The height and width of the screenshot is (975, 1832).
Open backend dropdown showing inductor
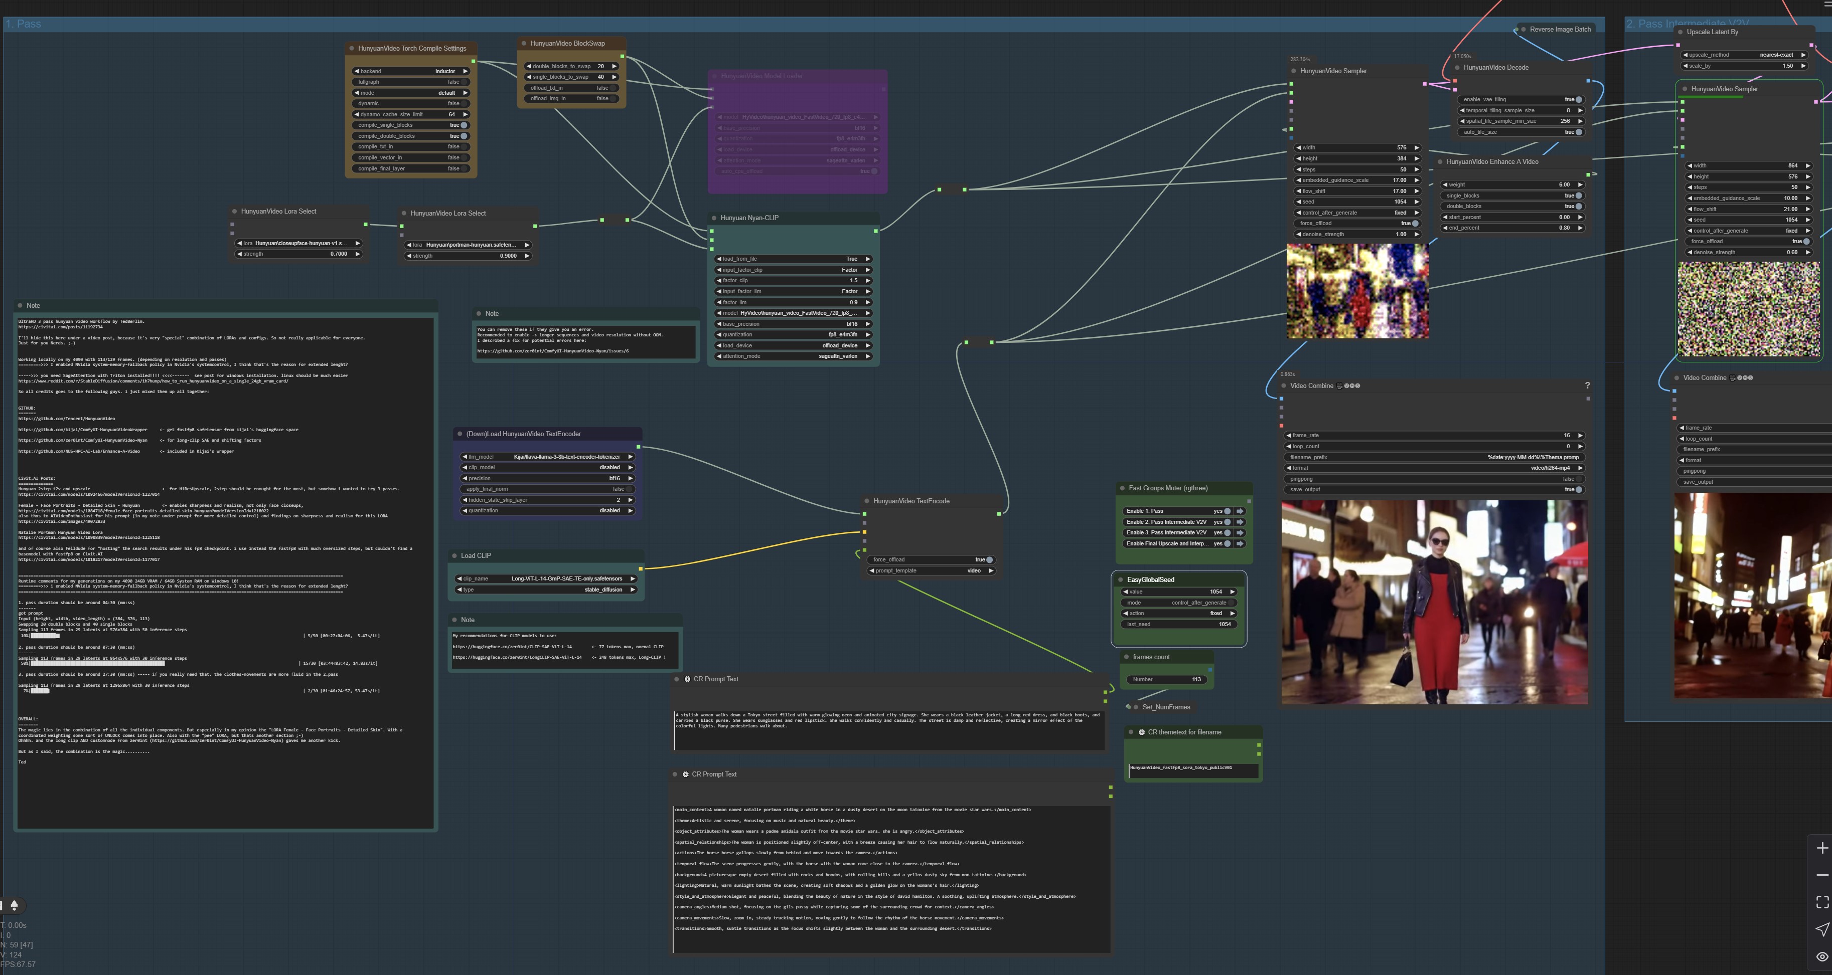(411, 71)
